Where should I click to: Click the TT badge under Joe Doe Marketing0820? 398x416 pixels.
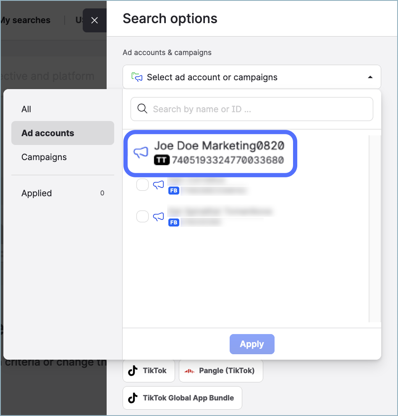coord(162,160)
